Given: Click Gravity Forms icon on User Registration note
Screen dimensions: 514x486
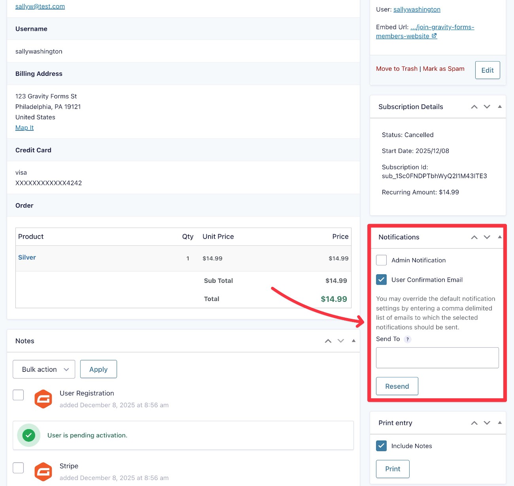Looking at the screenshot, I should (43, 399).
